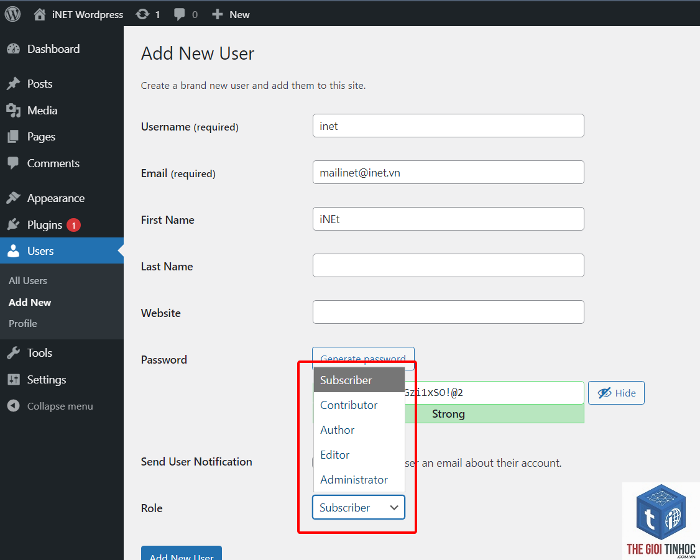
Task: Click the Username field containing inet
Action: (x=448, y=126)
